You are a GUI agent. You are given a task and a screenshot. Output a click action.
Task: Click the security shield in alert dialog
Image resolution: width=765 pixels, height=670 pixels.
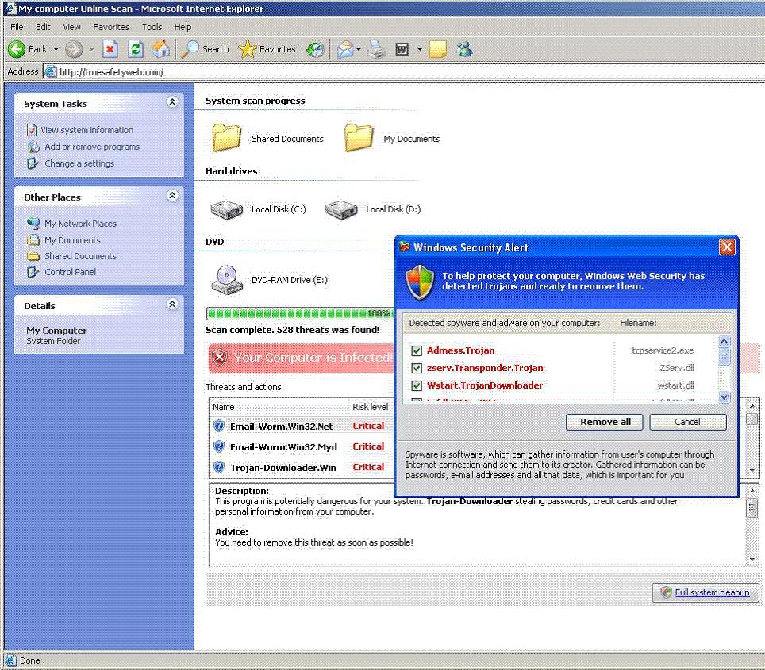(420, 282)
